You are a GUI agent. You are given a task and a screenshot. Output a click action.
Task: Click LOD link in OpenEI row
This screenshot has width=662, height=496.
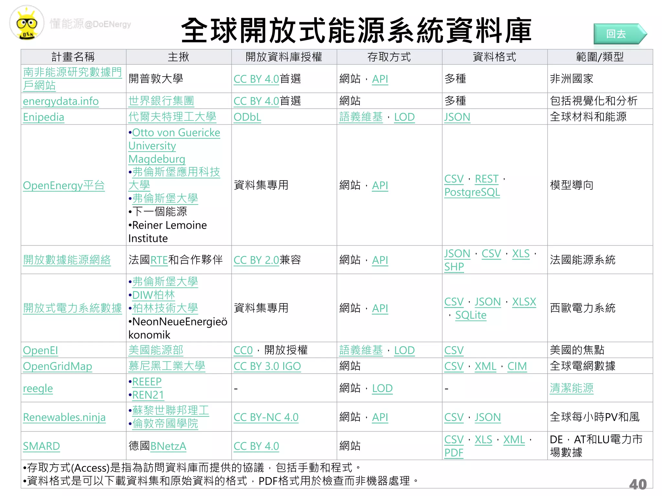pyautogui.click(x=404, y=350)
